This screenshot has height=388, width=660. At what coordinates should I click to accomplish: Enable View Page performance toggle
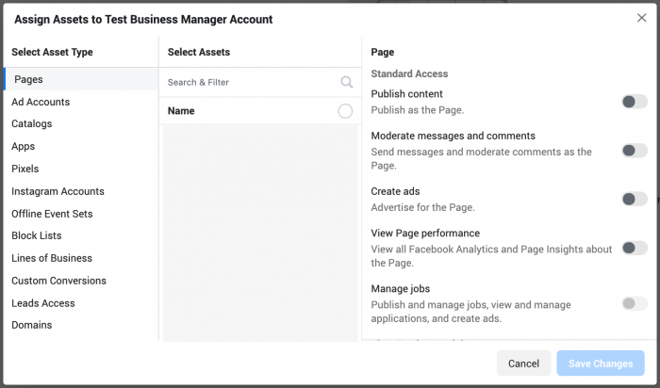pyautogui.click(x=635, y=248)
